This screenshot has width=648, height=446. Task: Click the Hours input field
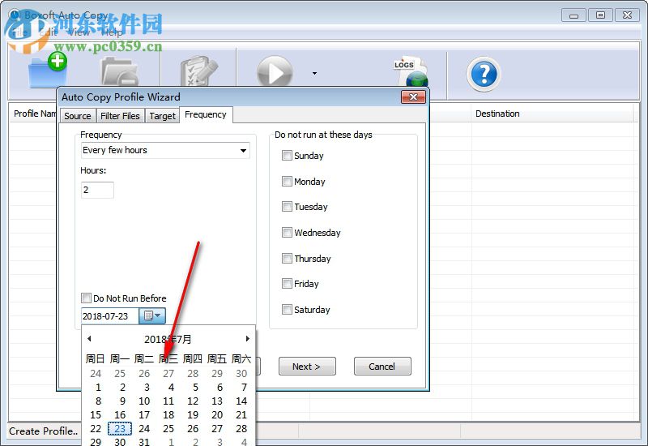(x=97, y=190)
